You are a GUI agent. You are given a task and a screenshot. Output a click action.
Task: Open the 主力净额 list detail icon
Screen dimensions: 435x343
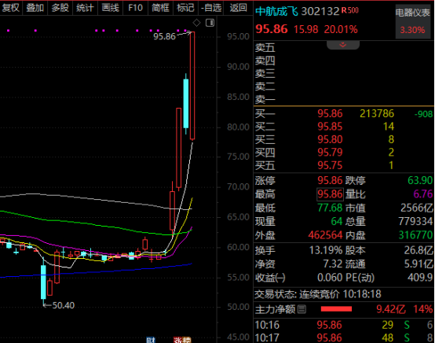coord(302,309)
